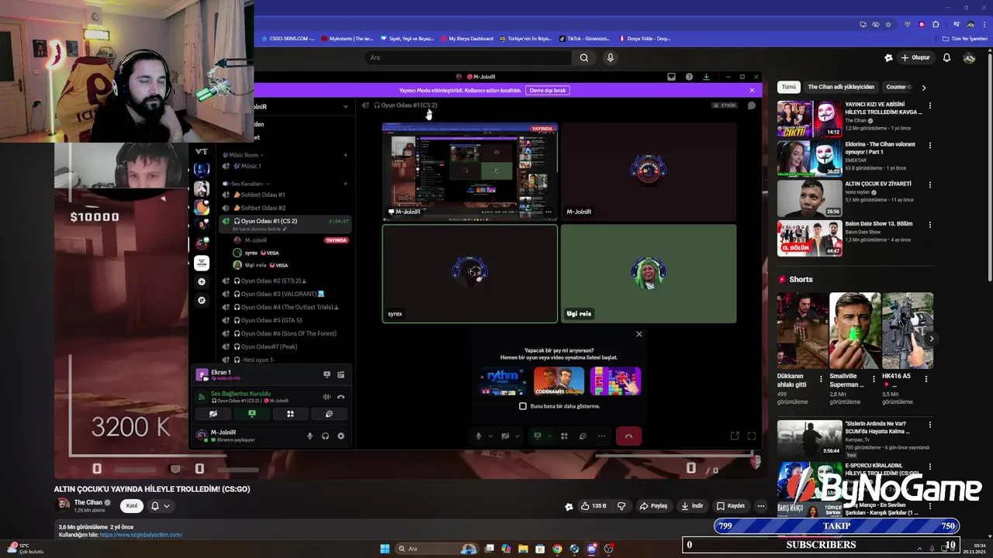
Task: Click Discord user settings gear
Action: click(x=341, y=436)
